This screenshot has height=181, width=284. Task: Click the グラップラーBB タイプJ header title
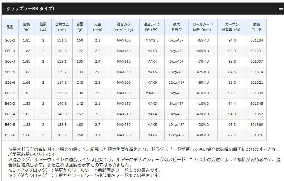(30, 9)
